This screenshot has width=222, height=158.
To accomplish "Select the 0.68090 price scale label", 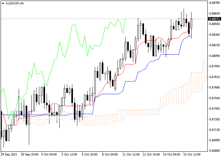I will pyautogui.click(x=214, y=56).
